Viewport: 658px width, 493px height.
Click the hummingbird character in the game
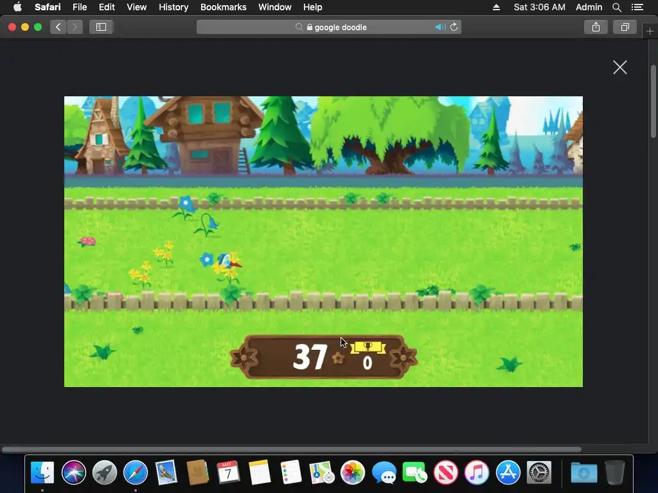pyautogui.click(x=228, y=261)
